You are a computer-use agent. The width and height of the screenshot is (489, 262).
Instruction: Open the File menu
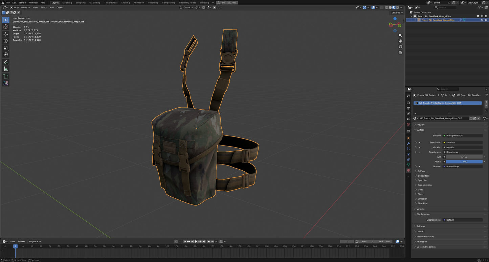7,2
